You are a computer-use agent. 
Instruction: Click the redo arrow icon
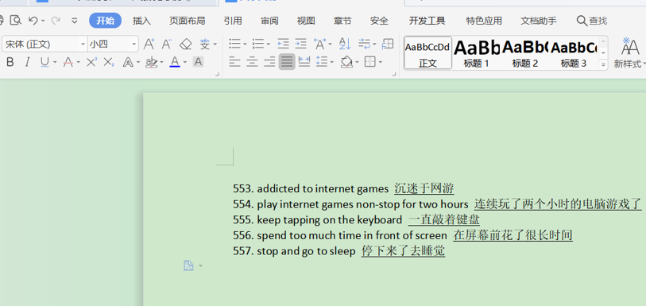pos(56,20)
